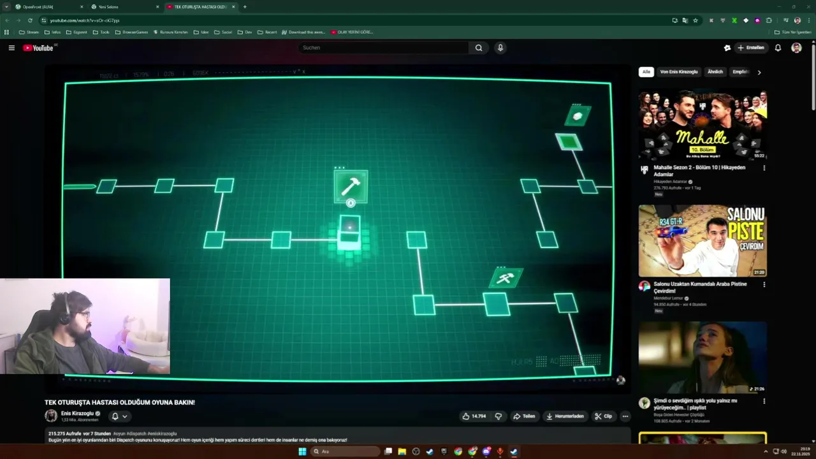
Task: Open the Tüm Yer İşaretleri folder
Action: pos(792,32)
